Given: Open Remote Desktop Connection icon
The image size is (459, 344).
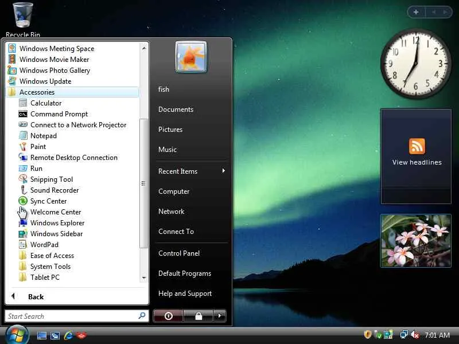Looking at the screenshot, I should [23, 157].
